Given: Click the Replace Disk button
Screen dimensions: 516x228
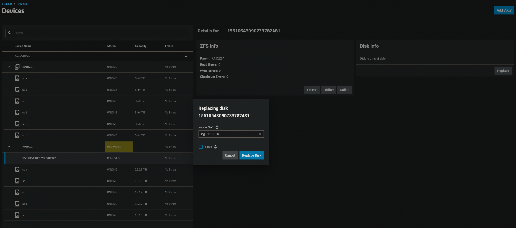Looking at the screenshot, I should click(x=252, y=155).
